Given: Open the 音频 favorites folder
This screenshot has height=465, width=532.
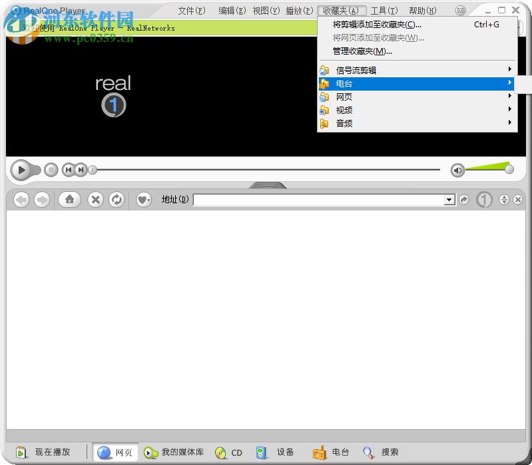Looking at the screenshot, I should (x=416, y=123).
